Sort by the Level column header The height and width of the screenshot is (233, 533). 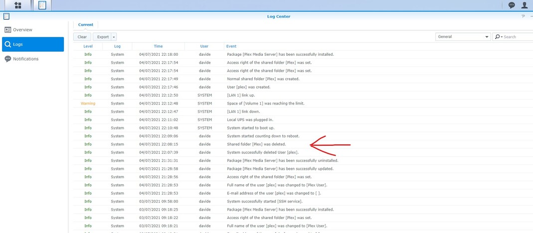coord(88,46)
